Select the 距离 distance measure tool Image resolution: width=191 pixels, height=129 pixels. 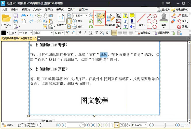tap(182, 16)
